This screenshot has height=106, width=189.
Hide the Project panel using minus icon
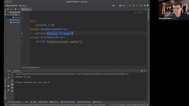[x=19, y=9]
